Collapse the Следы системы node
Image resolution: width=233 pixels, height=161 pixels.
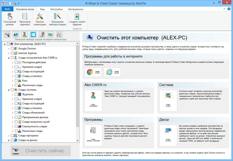coord(9,90)
